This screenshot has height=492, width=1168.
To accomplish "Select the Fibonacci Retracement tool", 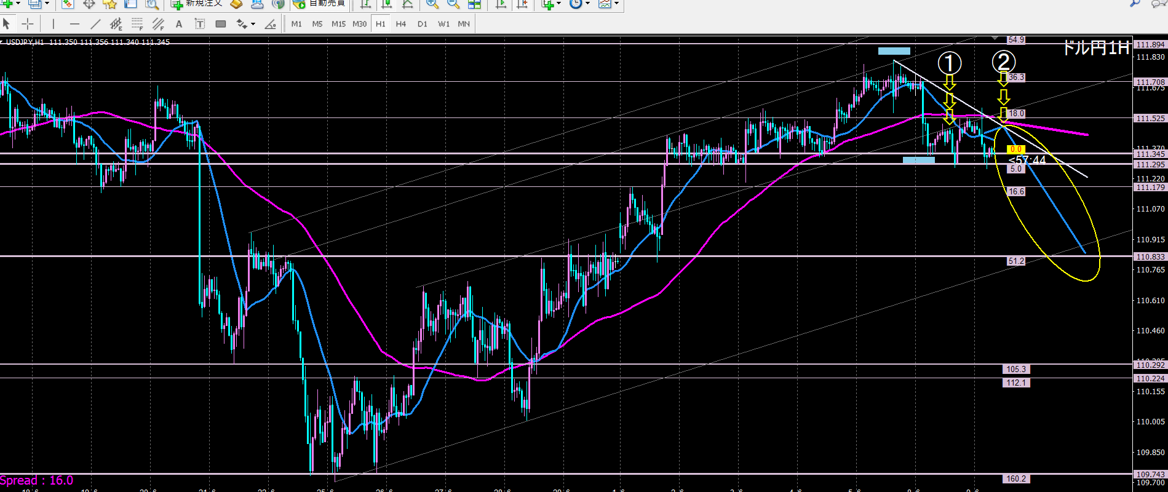I will pos(137,24).
